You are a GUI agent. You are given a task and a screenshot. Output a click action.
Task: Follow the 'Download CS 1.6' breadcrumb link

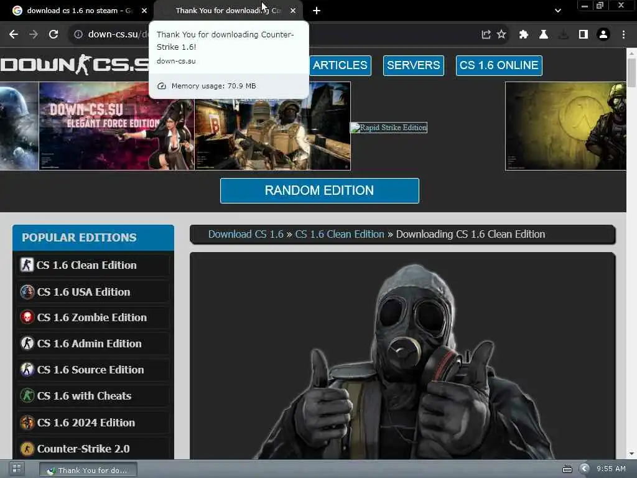[246, 235]
